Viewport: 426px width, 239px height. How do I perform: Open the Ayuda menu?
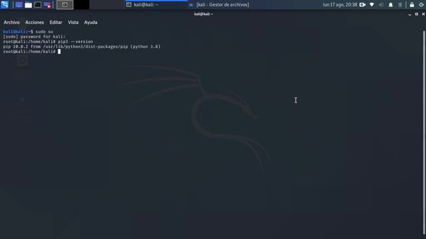coord(91,23)
